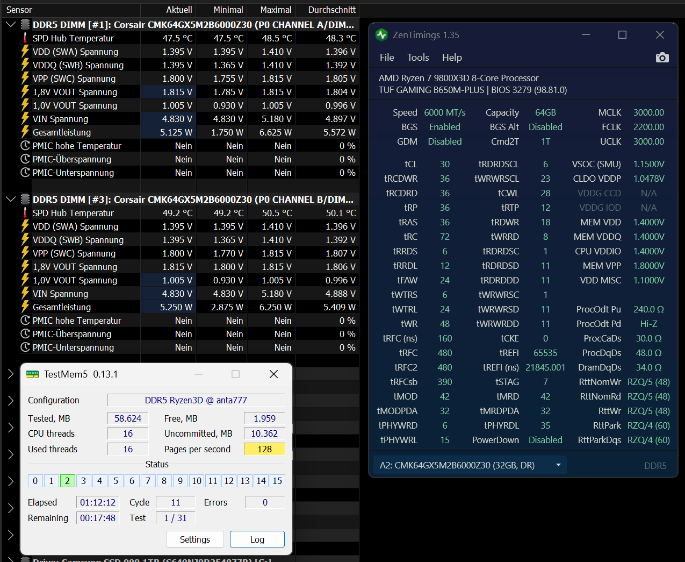Click the FCLK value 2200.00

(648, 127)
